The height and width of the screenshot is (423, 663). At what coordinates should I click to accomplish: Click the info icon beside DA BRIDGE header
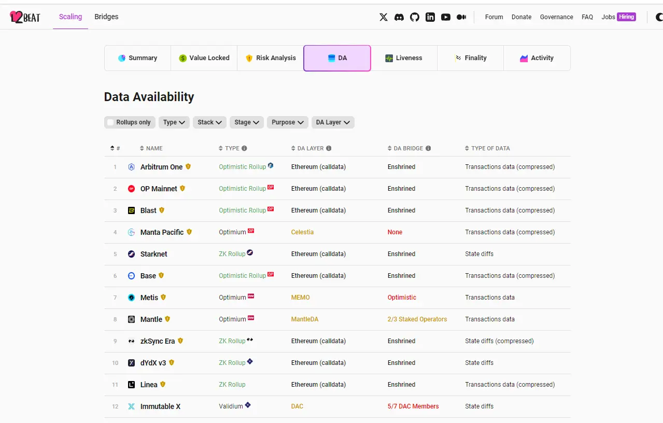[428, 148]
